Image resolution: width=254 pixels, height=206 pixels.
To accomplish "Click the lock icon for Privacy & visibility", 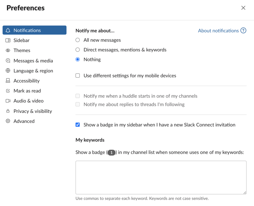I will (8, 111).
